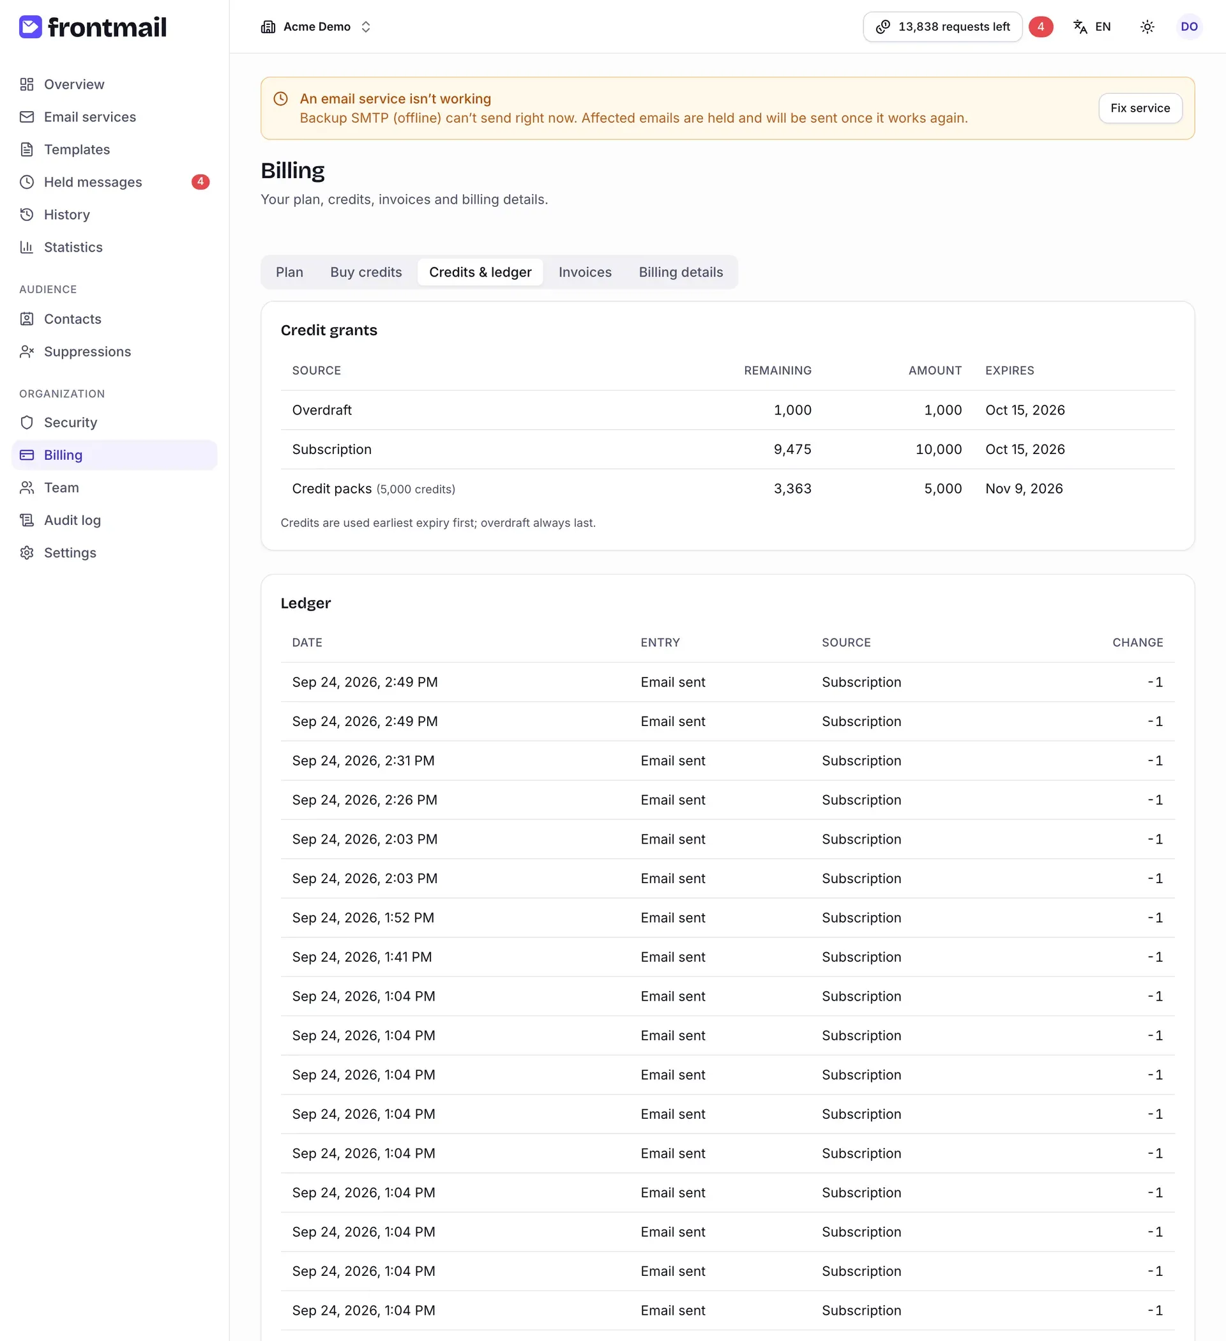Open Statistics page

coord(114,248)
